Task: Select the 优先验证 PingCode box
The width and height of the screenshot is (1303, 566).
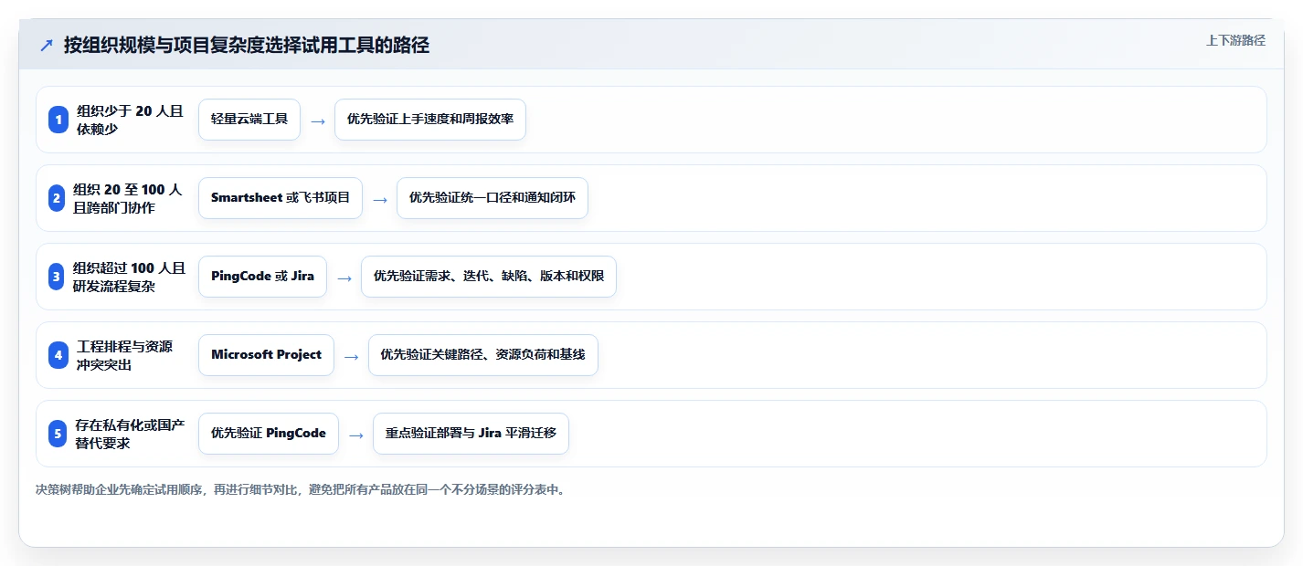Action: (269, 434)
